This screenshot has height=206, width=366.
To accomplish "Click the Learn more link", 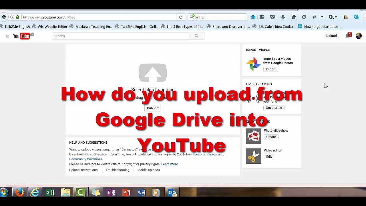I will [170, 164].
